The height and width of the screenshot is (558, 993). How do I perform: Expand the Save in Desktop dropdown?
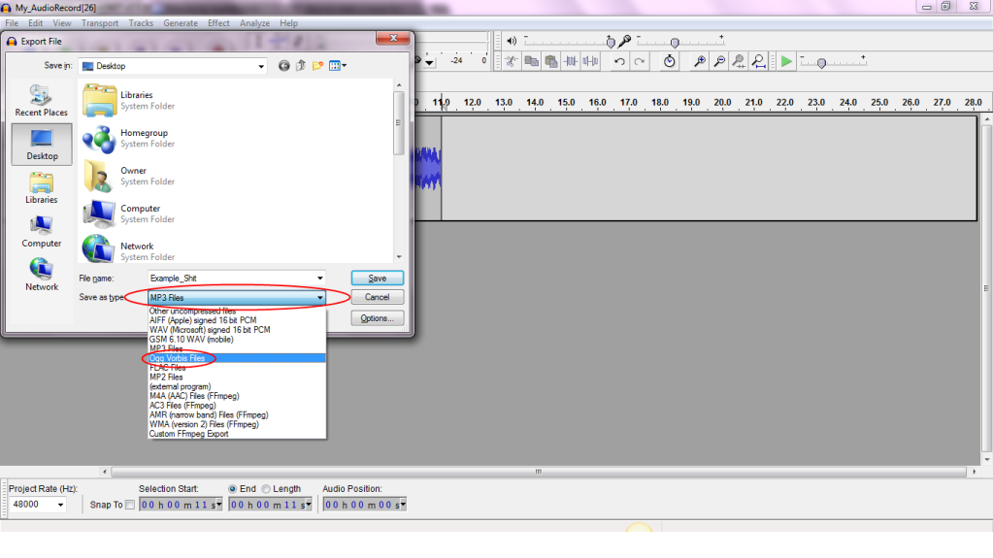(261, 66)
